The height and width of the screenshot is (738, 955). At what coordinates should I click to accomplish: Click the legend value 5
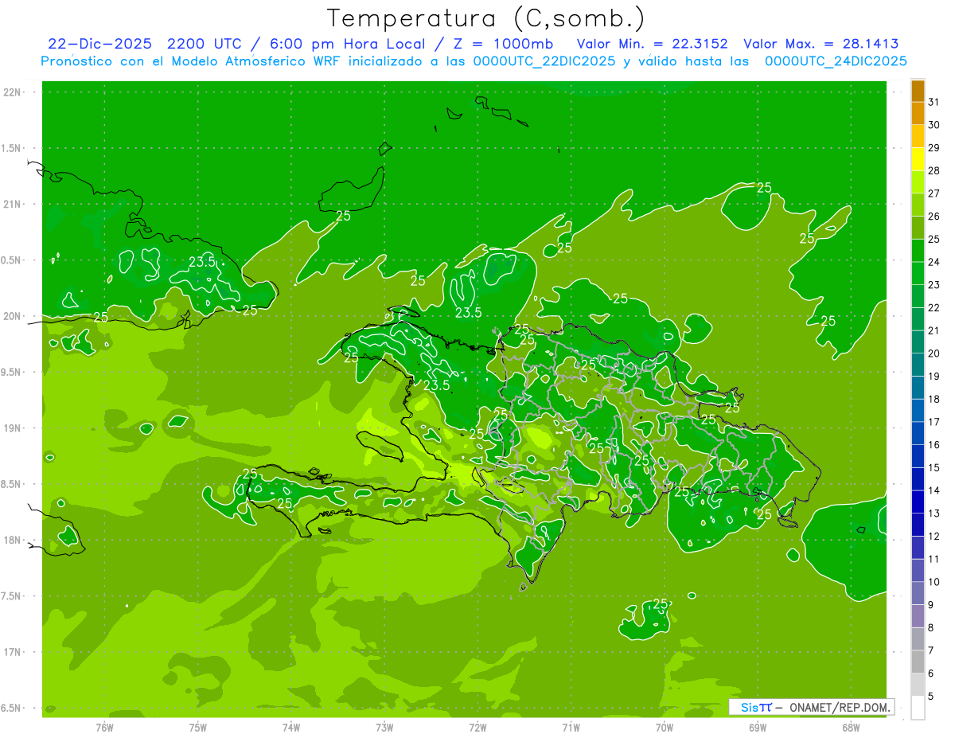pos(931,696)
